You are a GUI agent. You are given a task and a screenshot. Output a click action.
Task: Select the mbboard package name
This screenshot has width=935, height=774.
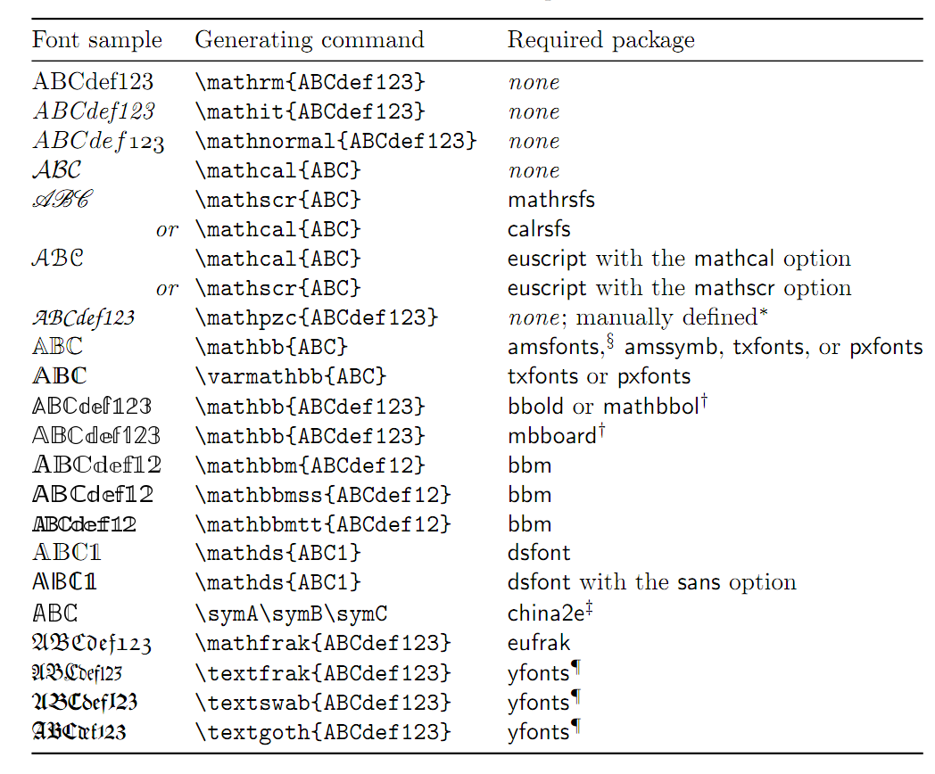click(x=552, y=435)
